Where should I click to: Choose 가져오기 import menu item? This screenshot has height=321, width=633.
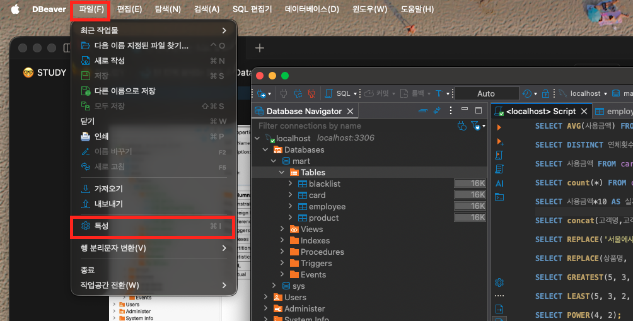point(153,189)
